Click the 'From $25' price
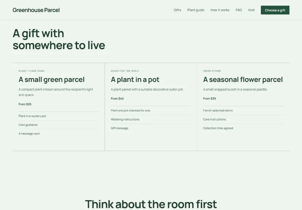This screenshot has width=302, height=210. (25, 104)
